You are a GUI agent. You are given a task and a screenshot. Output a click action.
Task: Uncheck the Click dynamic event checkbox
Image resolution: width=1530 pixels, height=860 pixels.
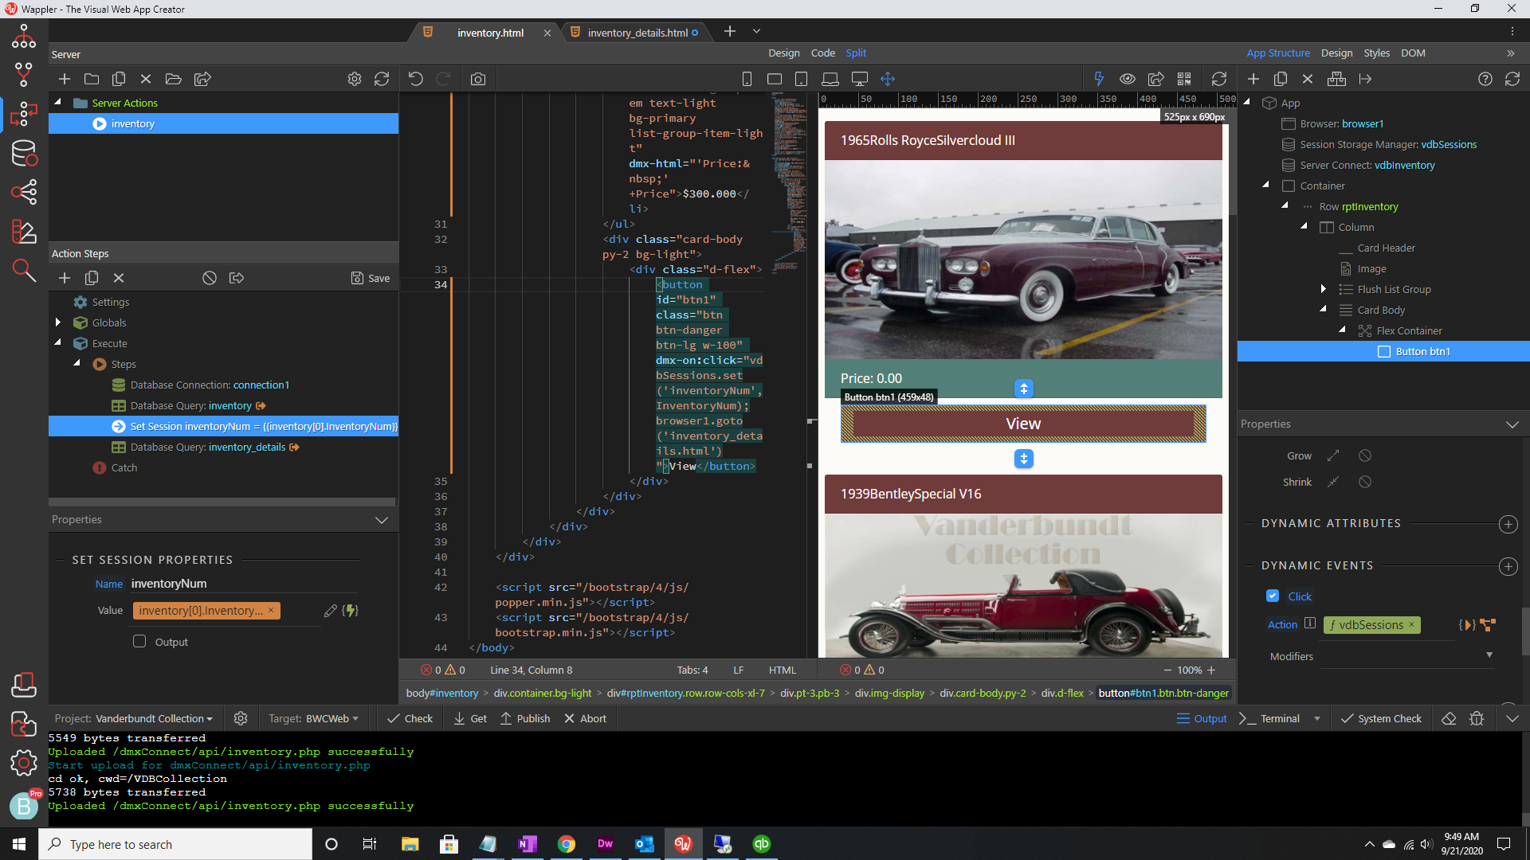1273,596
